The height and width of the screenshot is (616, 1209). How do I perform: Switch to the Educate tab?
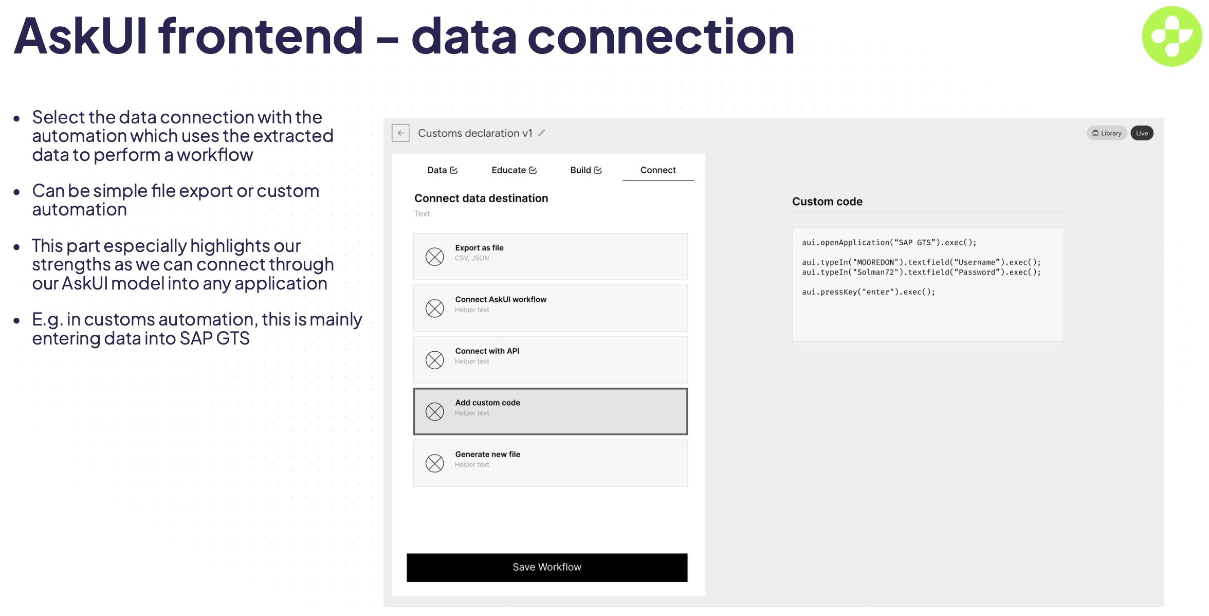click(x=514, y=170)
